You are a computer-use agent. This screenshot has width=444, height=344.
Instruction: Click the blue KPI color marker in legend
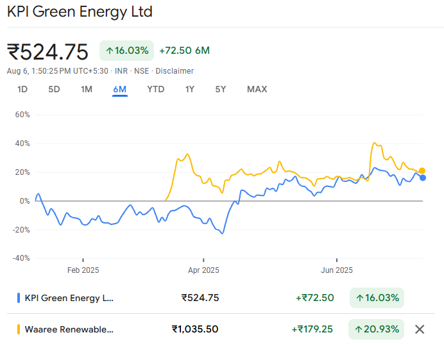pyautogui.click(x=19, y=298)
